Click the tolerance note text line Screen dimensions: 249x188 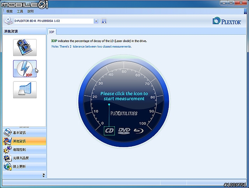pyautogui.click(x=91, y=46)
